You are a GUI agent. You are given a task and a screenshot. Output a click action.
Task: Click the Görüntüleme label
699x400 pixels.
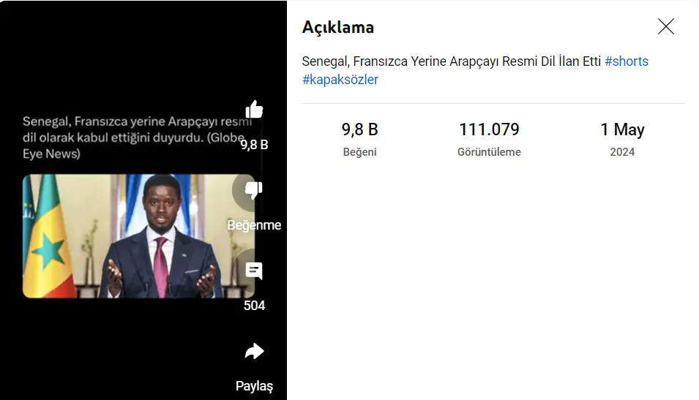tap(489, 152)
